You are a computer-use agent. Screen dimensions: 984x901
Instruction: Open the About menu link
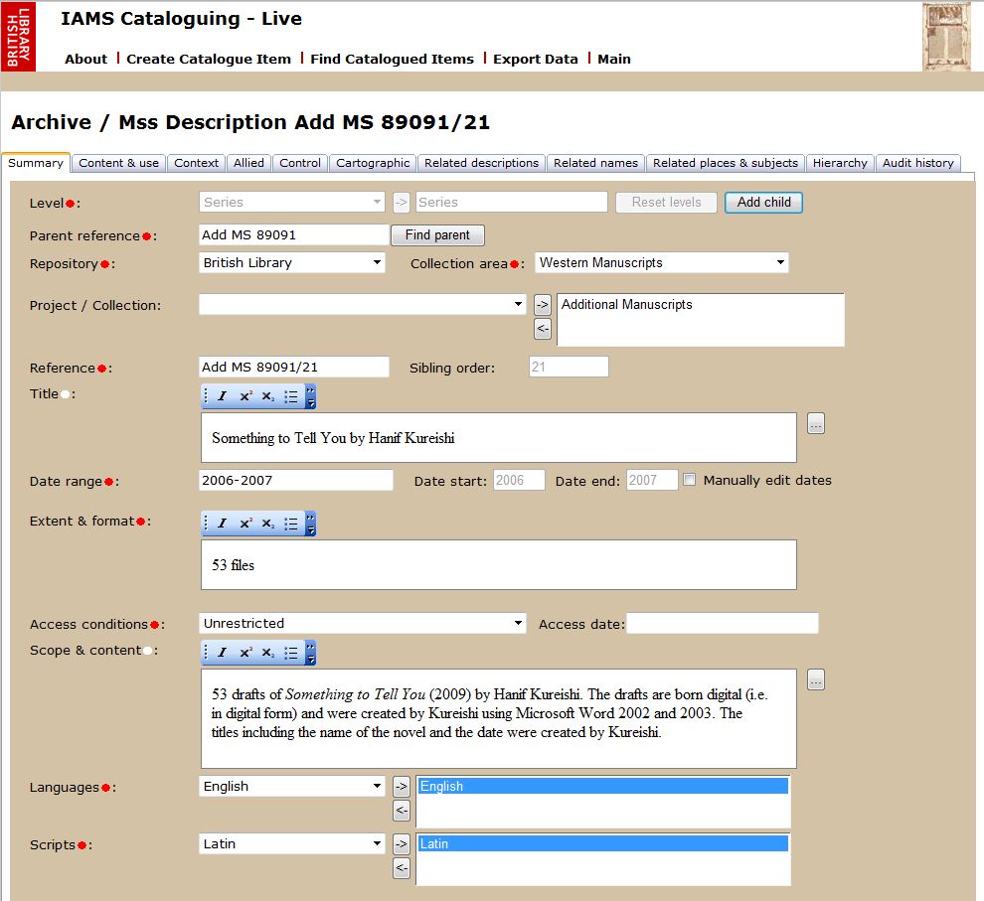[85, 59]
